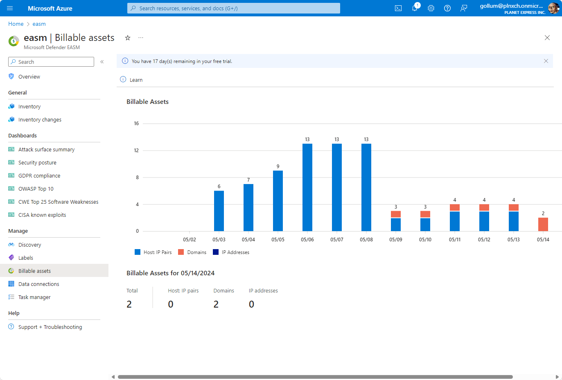This screenshot has height=380, width=562.
Task: Open portal settings gear
Action: tap(431, 8)
